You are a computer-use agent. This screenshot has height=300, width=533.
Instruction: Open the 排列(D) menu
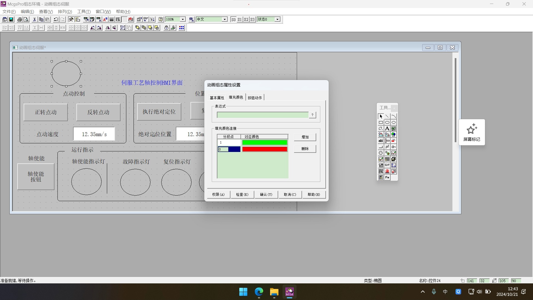tap(65, 12)
